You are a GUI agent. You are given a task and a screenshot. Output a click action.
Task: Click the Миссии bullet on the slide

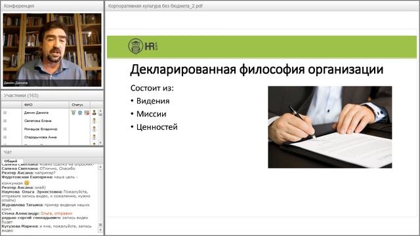pyautogui.click(x=152, y=114)
